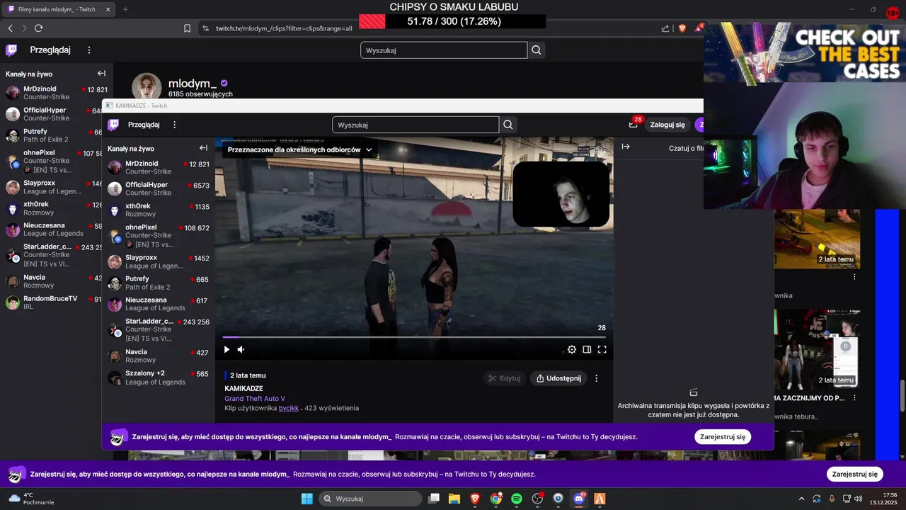The width and height of the screenshot is (906, 510).
Task: Open three-dot menu next to KAMIKADZE window's Przeglądaj
Action: 175,125
